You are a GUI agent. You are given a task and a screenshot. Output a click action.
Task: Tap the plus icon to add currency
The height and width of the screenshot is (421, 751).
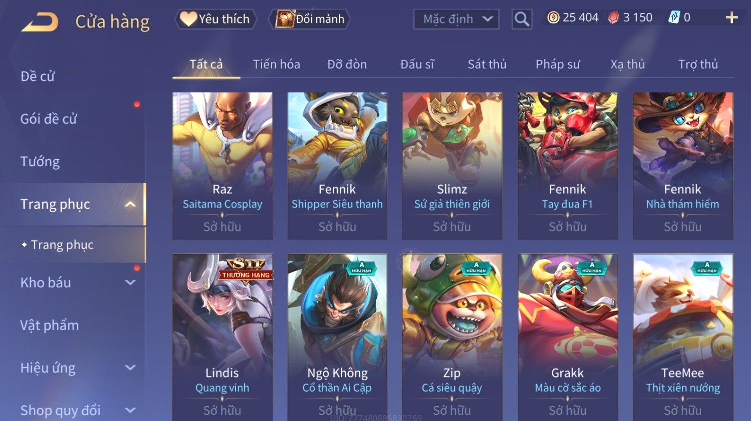point(732,18)
